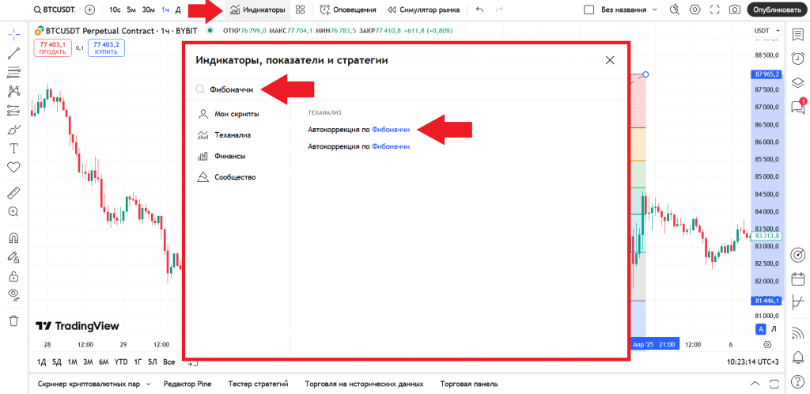Open Скринер криптовалютных пар dropdown
The height and width of the screenshot is (394, 810).
click(95, 385)
